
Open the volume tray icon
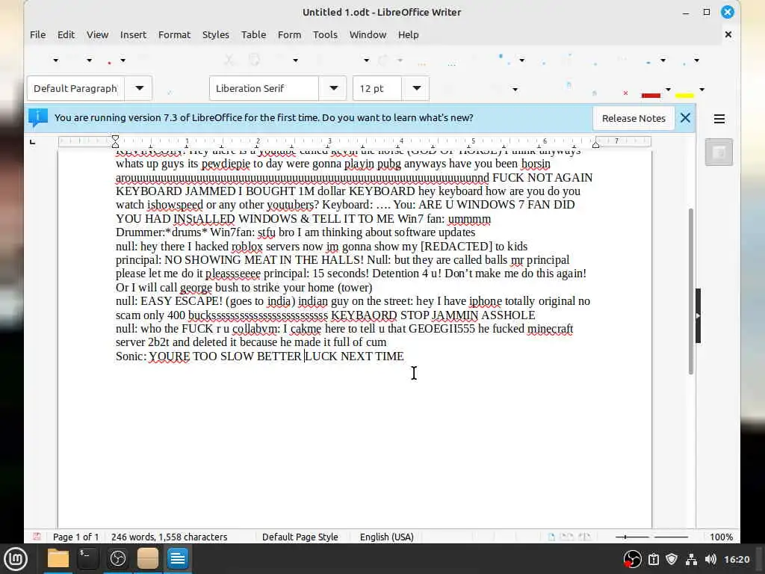[x=710, y=559]
